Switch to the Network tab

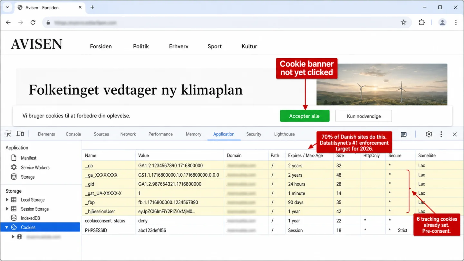128,134
